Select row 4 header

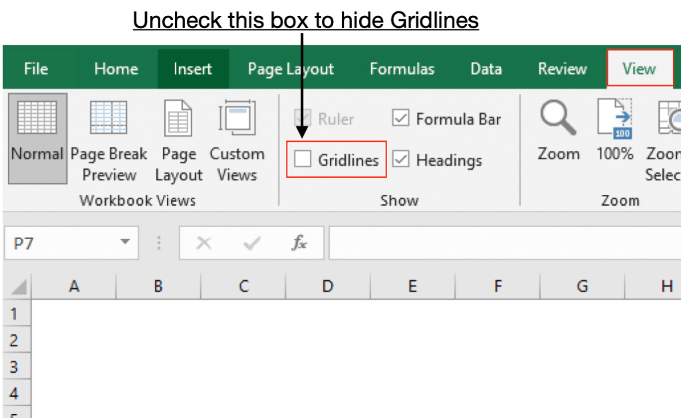point(17,393)
